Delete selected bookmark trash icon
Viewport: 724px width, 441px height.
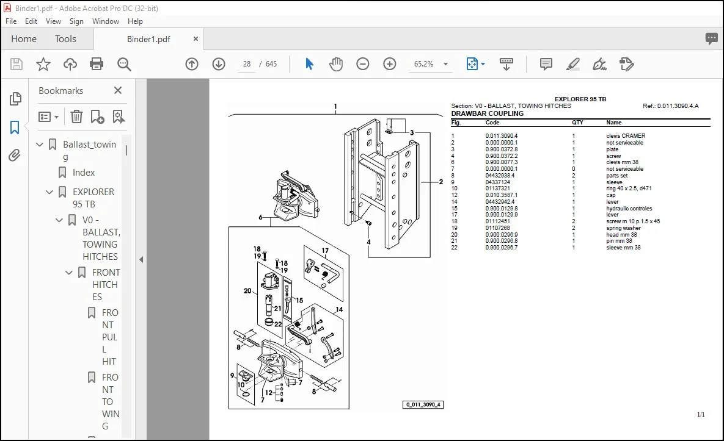coord(76,117)
